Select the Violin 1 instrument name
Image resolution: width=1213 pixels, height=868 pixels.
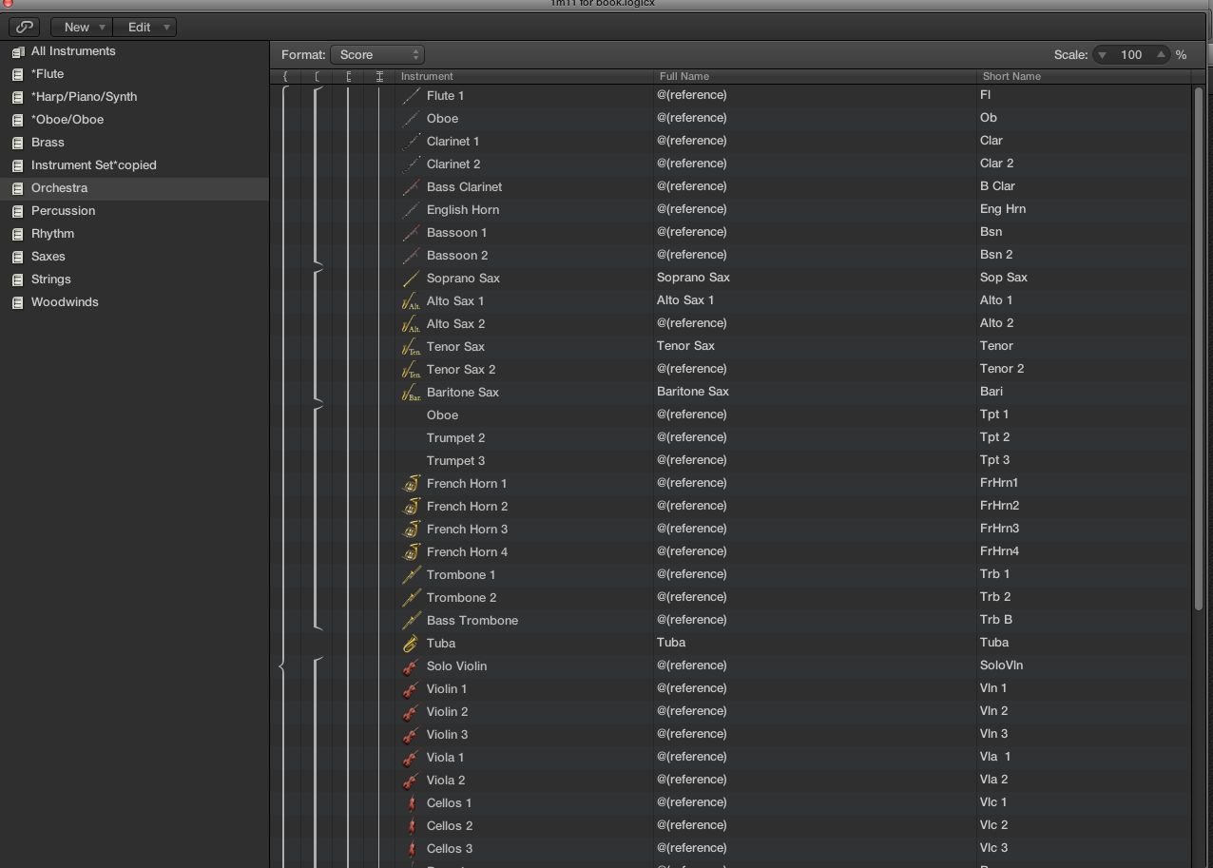click(447, 688)
